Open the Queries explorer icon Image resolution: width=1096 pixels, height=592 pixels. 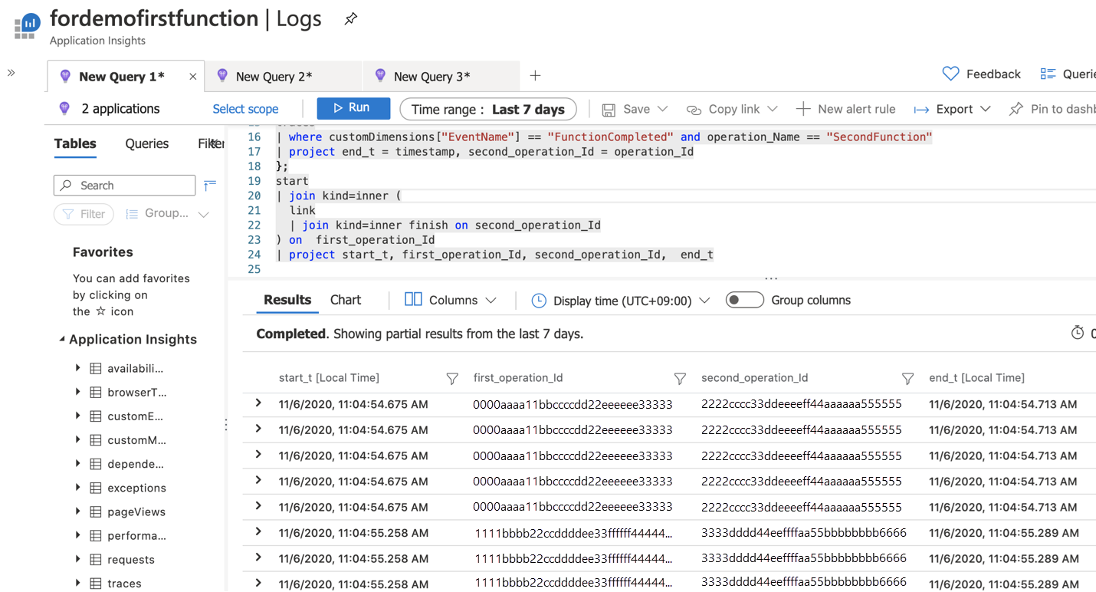[x=1048, y=74]
